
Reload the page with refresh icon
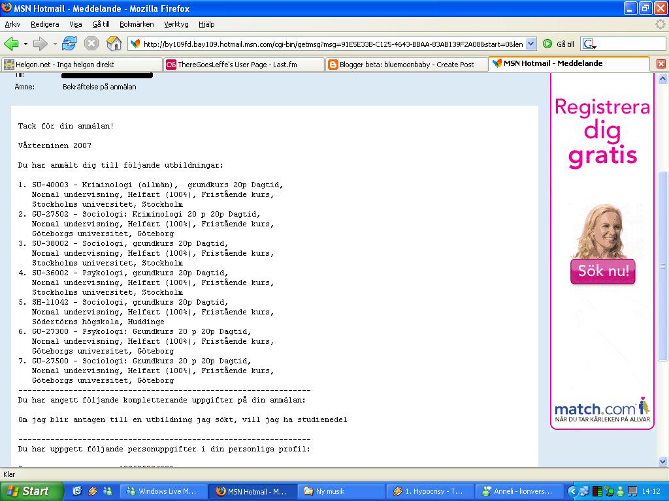69,44
